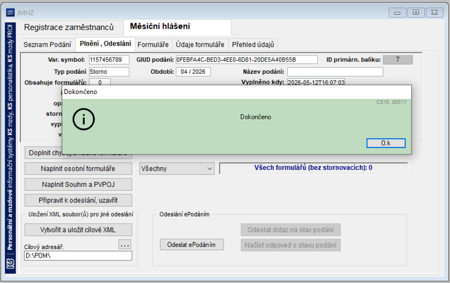Click the ID primárn. balíku value 7

398,60
